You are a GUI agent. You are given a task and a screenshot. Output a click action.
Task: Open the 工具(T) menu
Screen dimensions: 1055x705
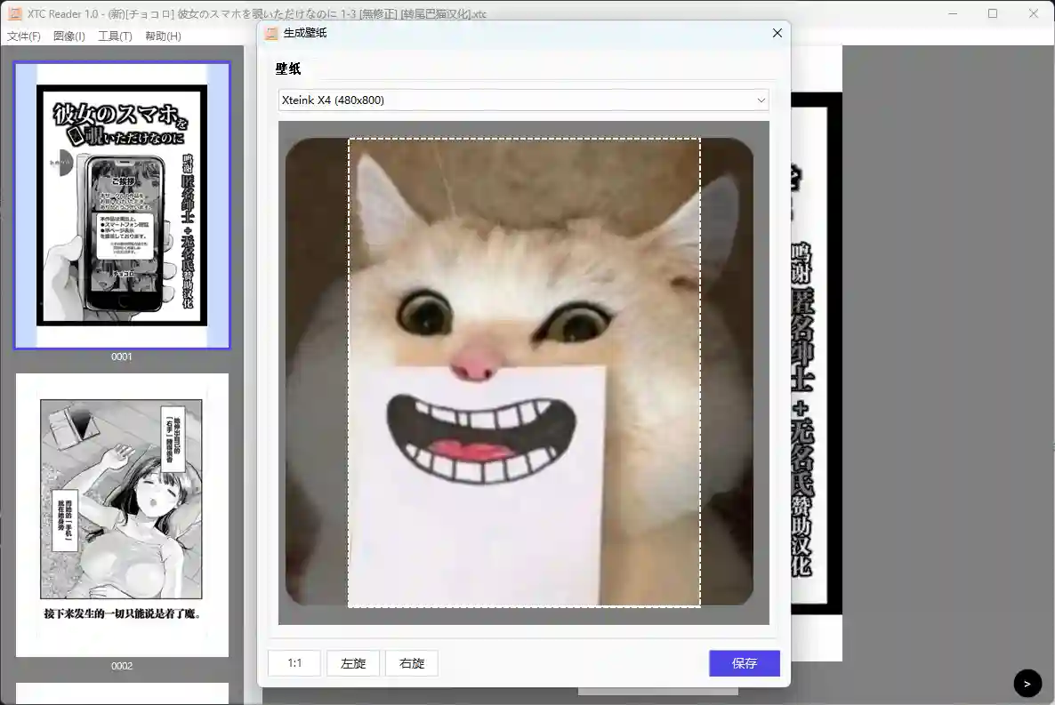(x=115, y=36)
